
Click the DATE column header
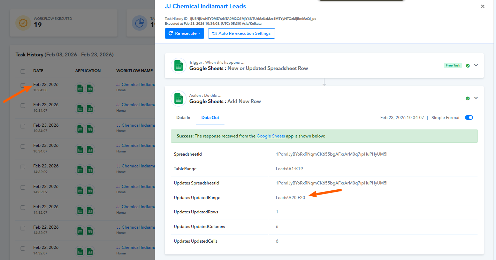38,71
